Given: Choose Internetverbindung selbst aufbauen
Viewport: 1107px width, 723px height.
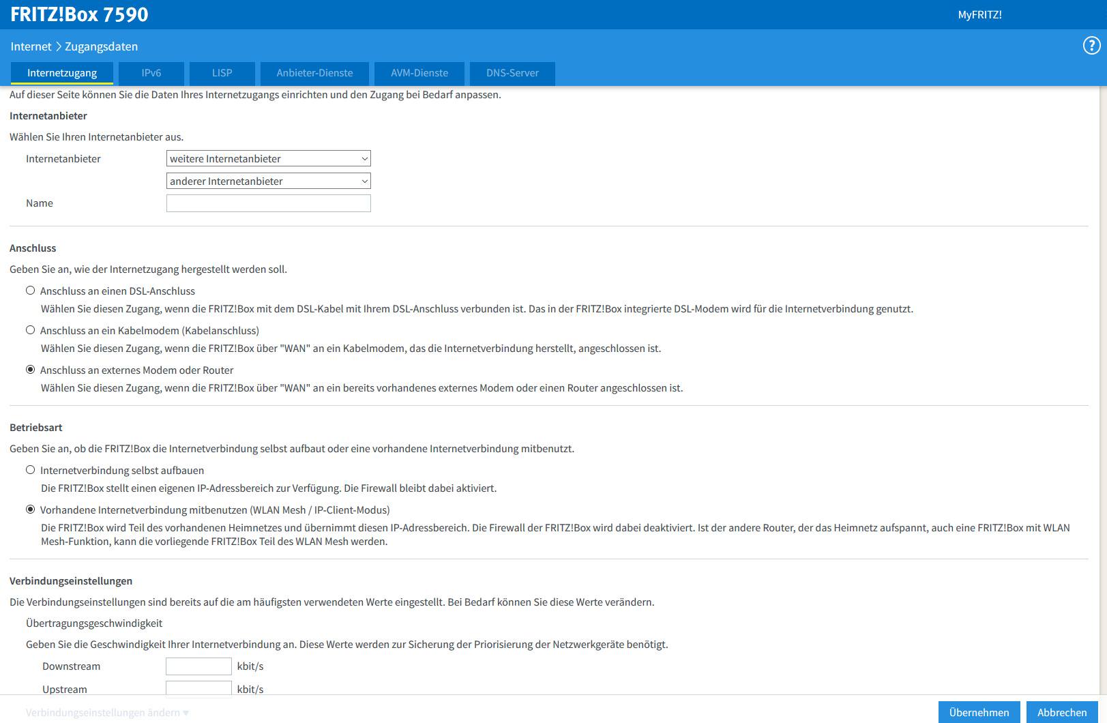Looking at the screenshot, I should 30,470.
